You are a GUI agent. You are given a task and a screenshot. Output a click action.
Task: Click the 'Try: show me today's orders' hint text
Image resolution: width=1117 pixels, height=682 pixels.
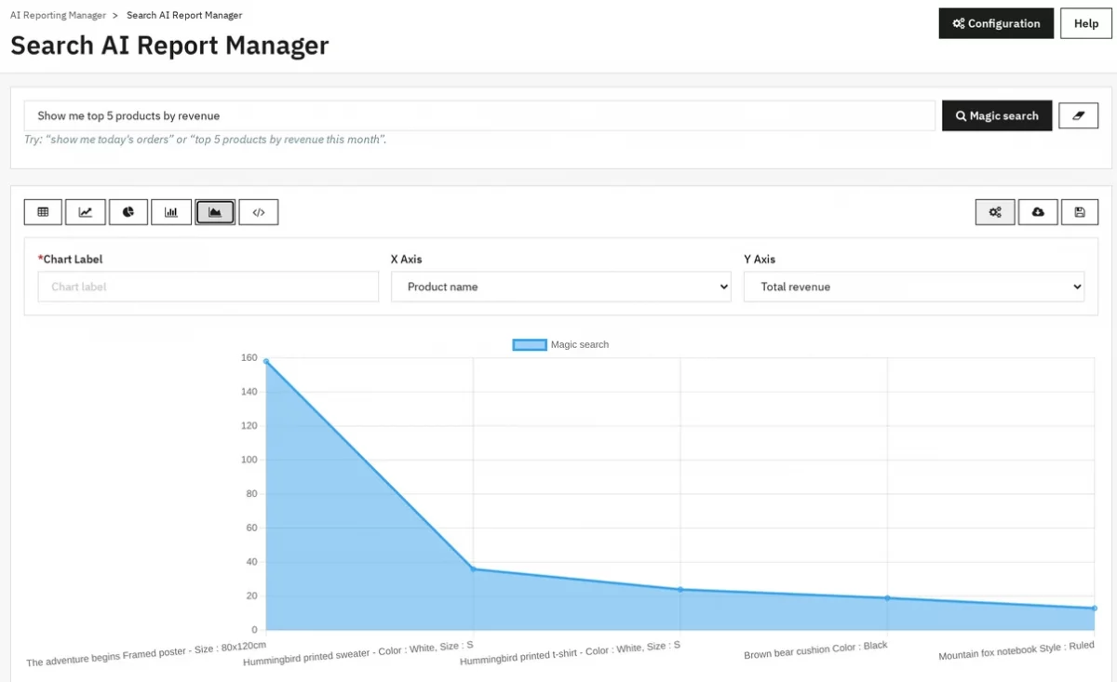[x=205, y=140]
